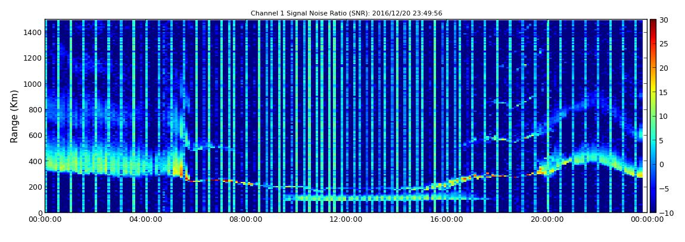
Task: Click the 'Range (Km)' y-axis label
Action: click(14, 117)
